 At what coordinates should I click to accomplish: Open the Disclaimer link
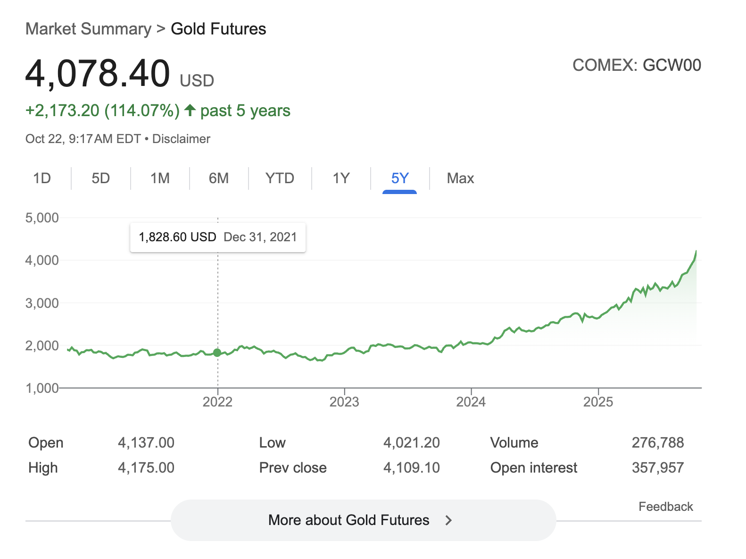(181, 139)
